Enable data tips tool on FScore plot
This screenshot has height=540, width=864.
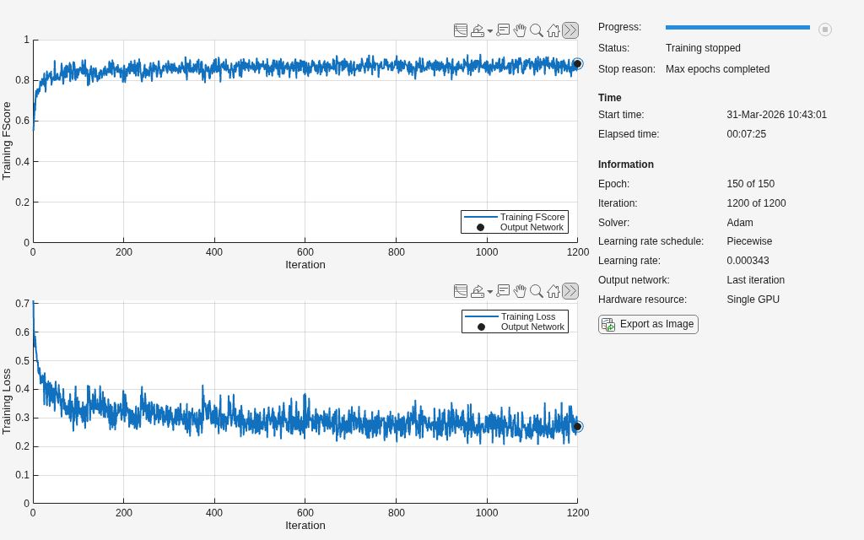click(503, 30)
